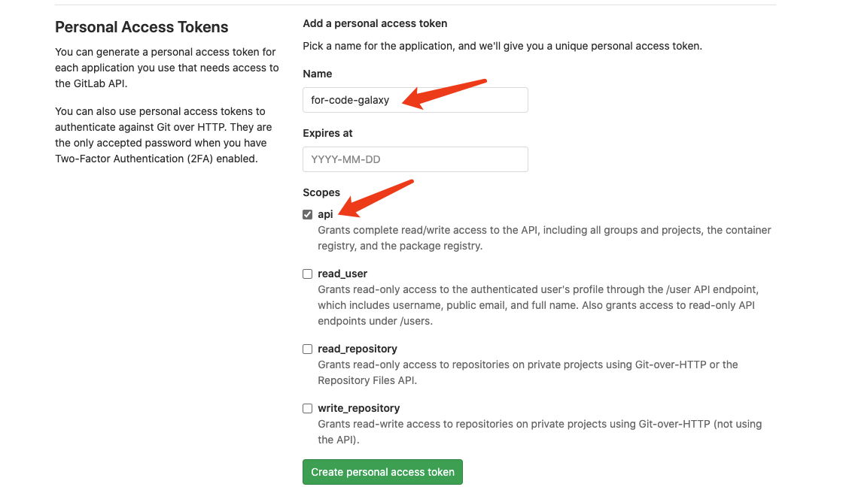Tick the read_repository scope checkbox
Image resolution: width=849 pixels, height=490 pixels.
pos(307,349)
